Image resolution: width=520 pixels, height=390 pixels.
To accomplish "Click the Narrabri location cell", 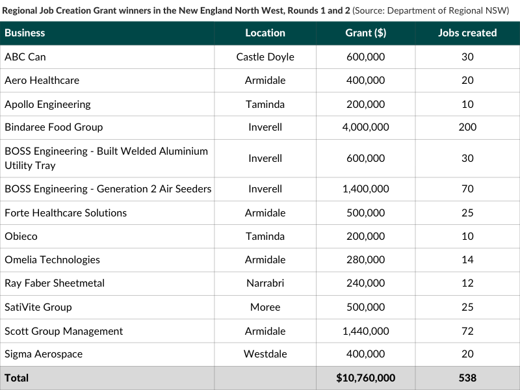I will [x=265, y=283].
